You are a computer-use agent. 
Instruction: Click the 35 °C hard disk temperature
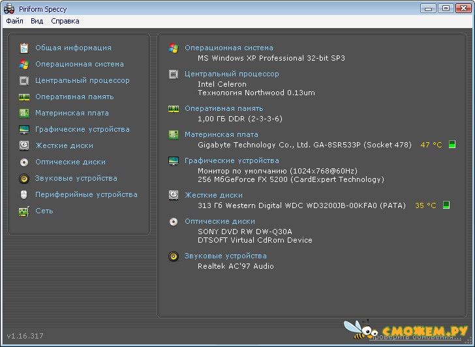coord(425,206)
